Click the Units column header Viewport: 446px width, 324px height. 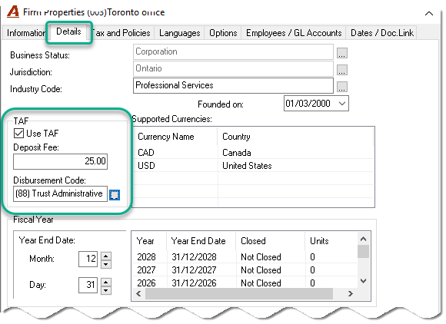(x=331, y=241)
